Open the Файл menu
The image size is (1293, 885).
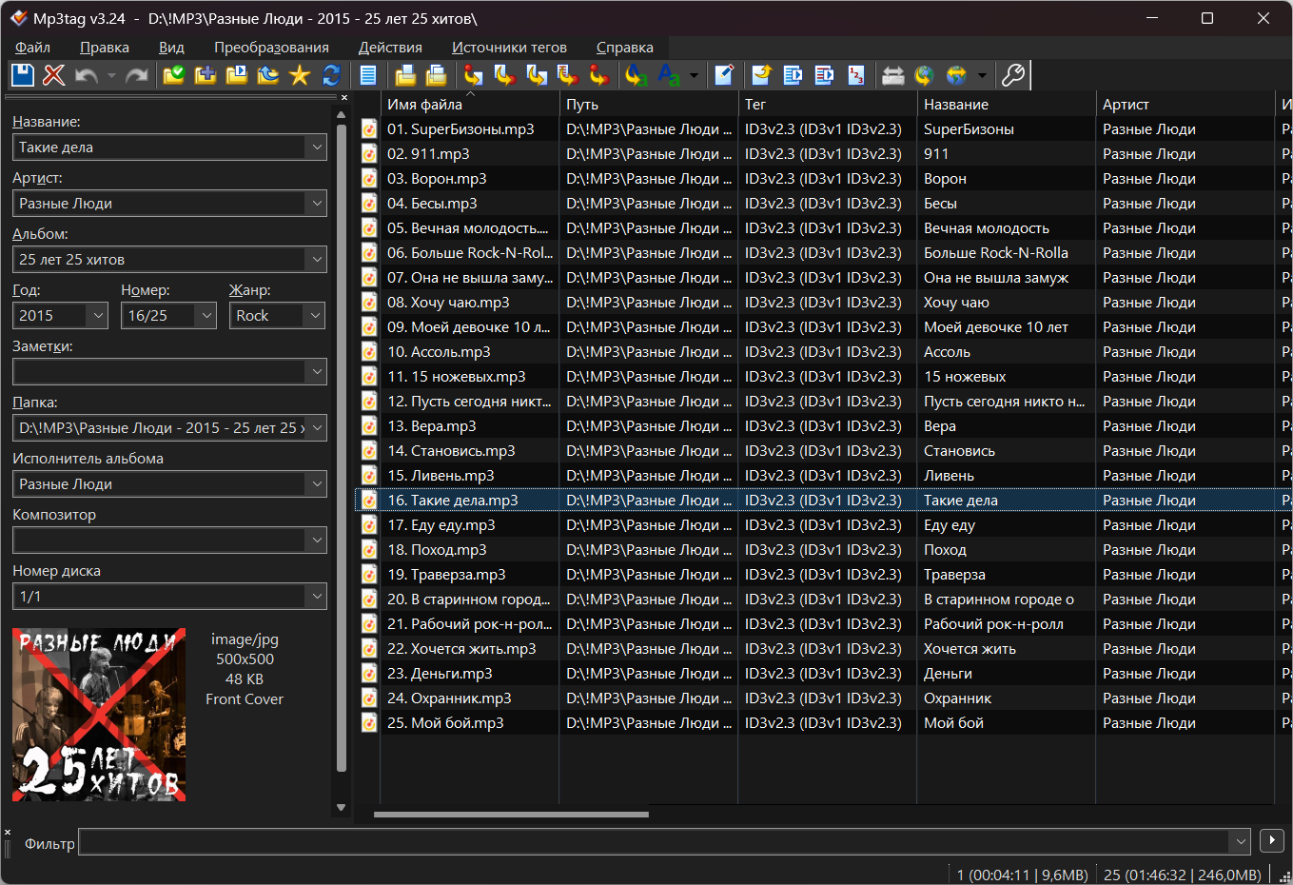pos(32,48)
